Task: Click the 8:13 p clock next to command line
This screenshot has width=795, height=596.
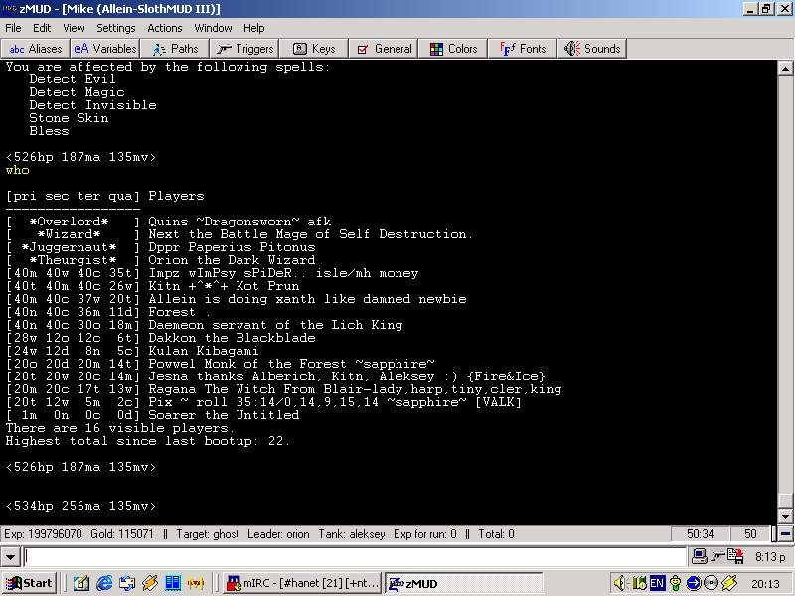Action: point(769,557)
